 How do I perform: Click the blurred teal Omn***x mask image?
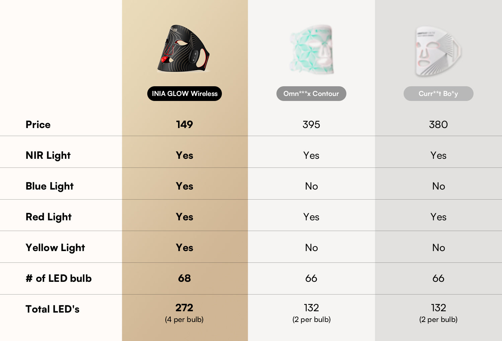click(x=312, y=49)
